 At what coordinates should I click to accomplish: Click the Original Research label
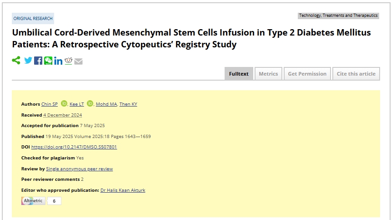pos(33,19)
